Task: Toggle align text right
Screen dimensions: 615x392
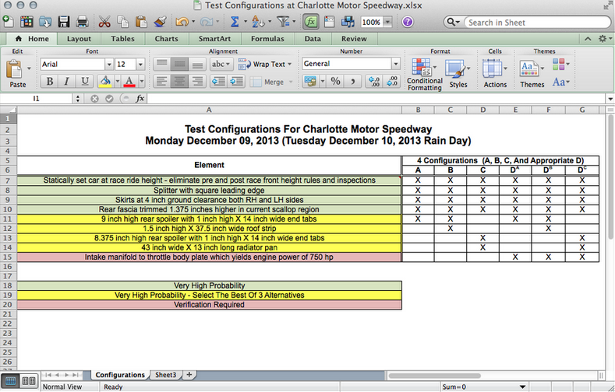Action: tap(198, 82)
